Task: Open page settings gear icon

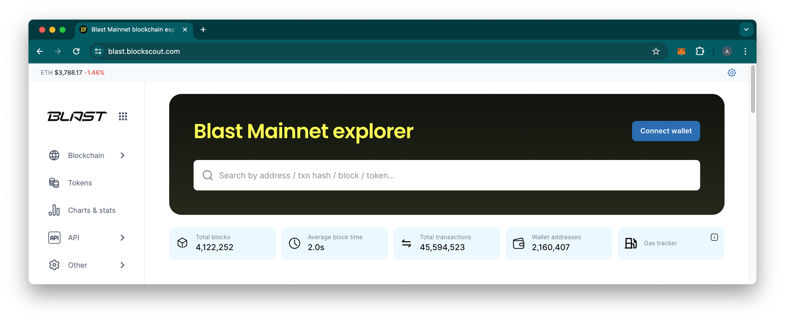Action: [732, 73]
